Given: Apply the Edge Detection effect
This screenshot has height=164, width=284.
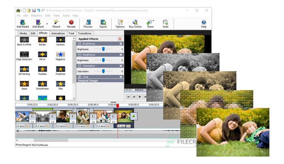Looking at the screenshot, I should 24,56.
